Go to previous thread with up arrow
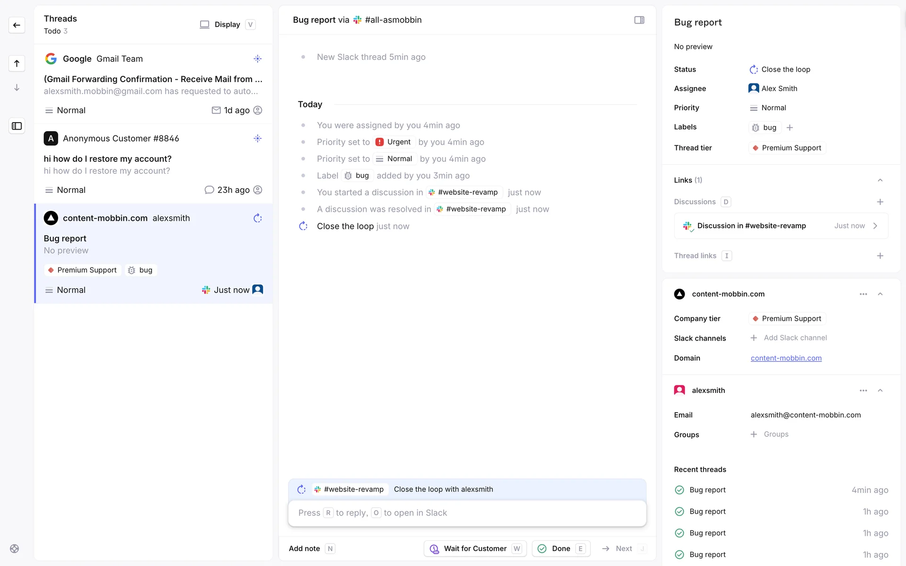The width and height of the screenshot is (906, 566). 17,63
